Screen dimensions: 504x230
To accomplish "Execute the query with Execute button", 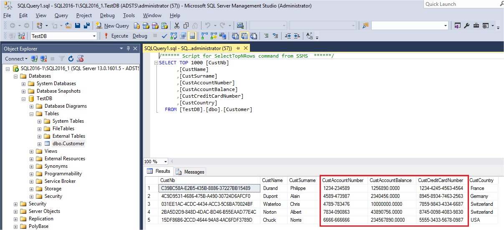I will [116, 36].
